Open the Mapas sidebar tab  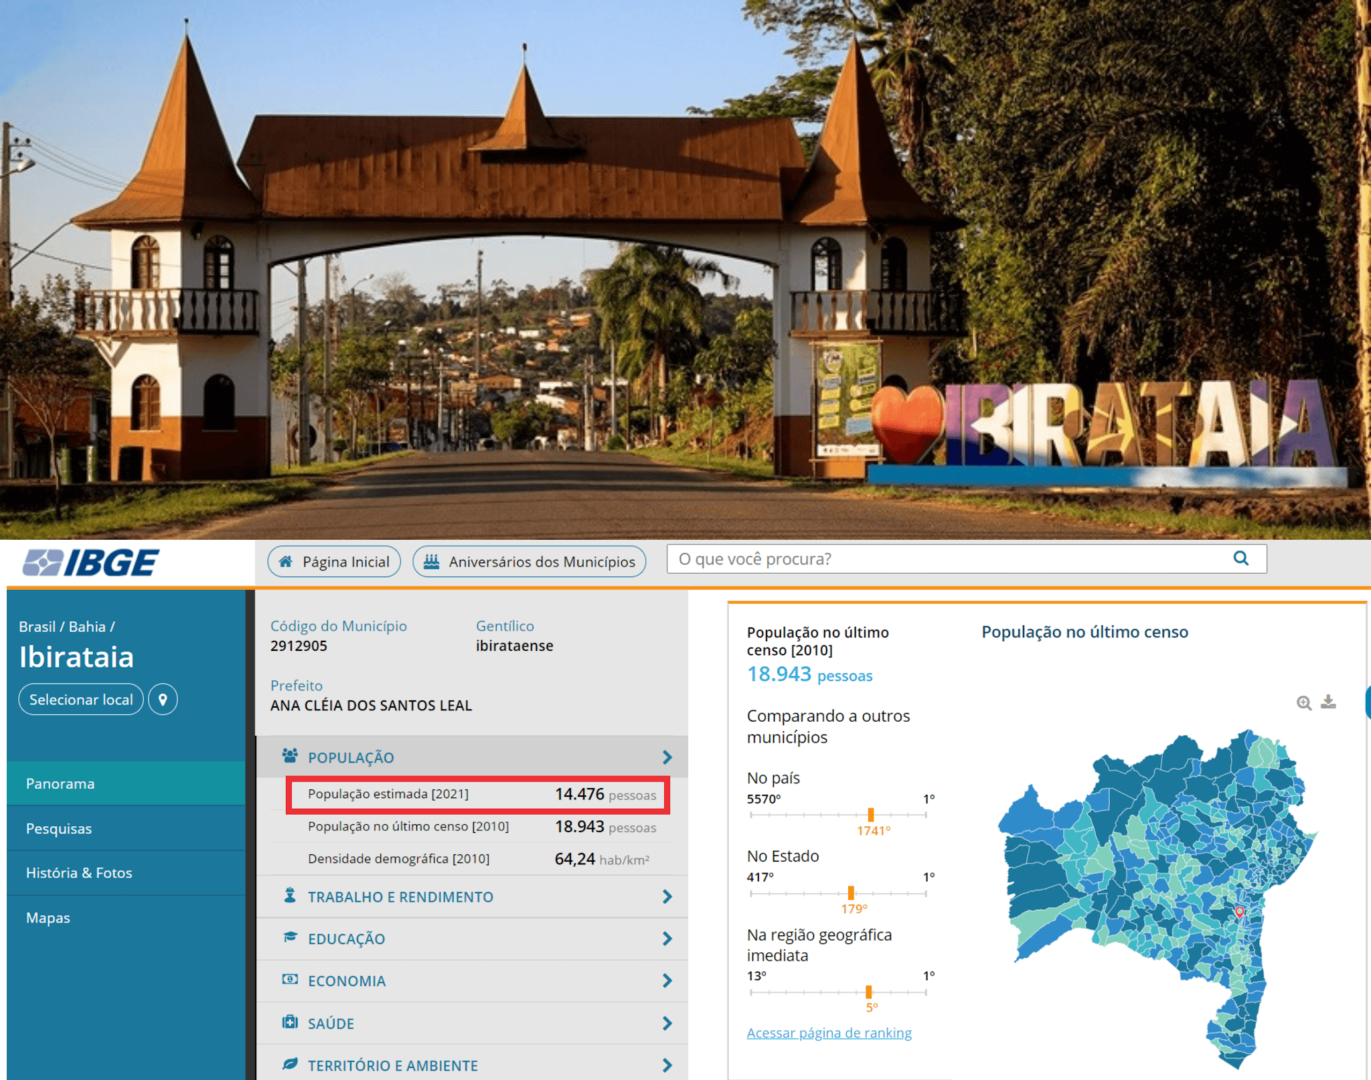coord(126,918)
